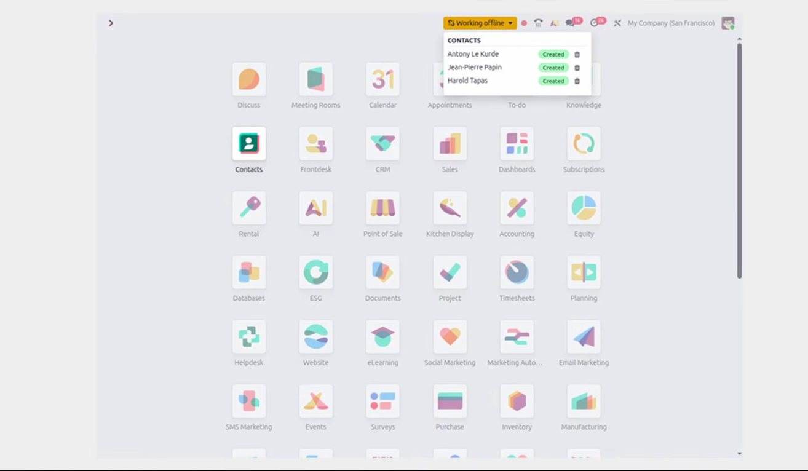Open the Discuss app

coord(249,79)
